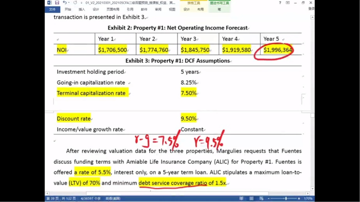360x202 pixels.
Task: Click highlighted 'Discount rate' label
Action: 74,118
